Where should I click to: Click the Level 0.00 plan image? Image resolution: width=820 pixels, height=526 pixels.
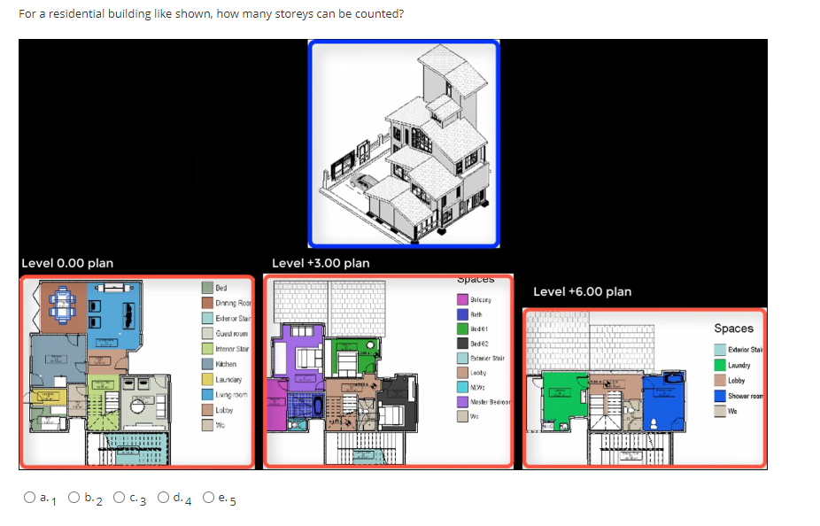click(x=106, y=372)
